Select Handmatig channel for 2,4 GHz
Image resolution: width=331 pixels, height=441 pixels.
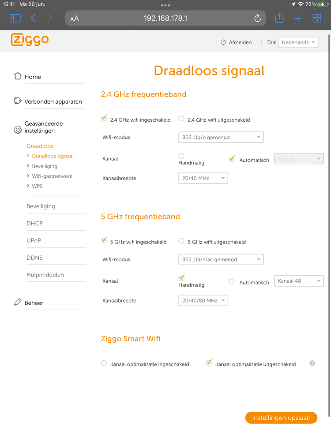point(181,156)
